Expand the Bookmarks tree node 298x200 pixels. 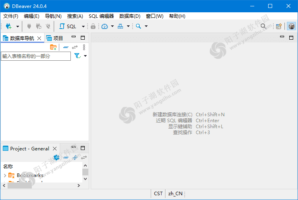pyautogui.click(x=5, y=175)
